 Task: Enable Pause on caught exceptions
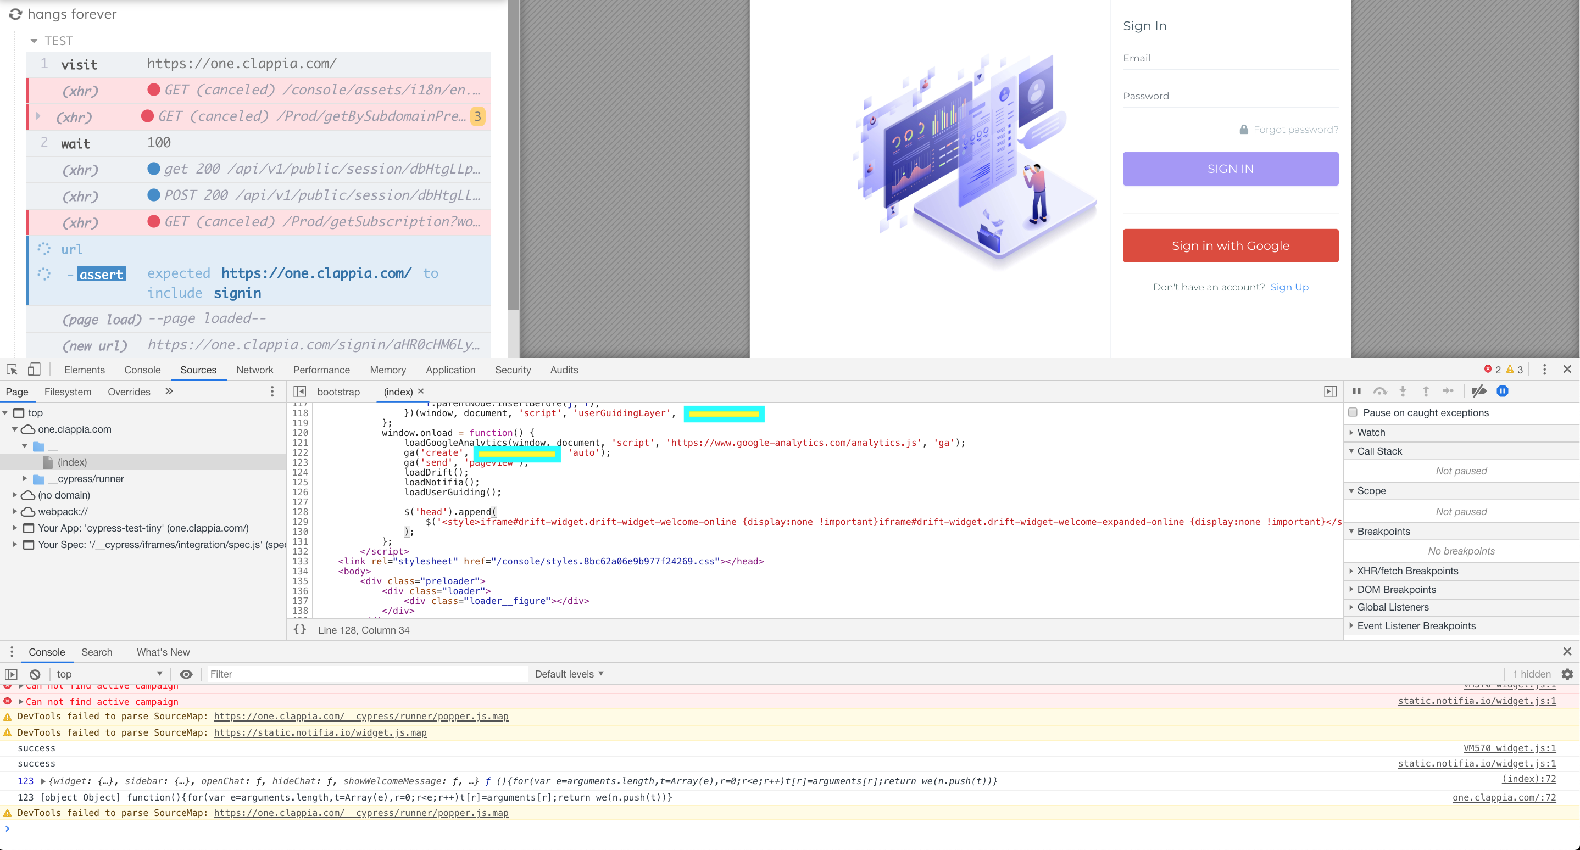(1353, 412)
